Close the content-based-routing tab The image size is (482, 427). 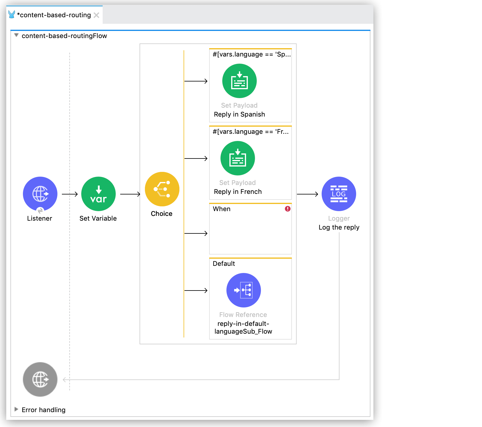96,15
